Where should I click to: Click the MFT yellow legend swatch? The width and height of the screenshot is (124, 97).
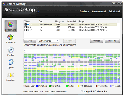[79, 86]
